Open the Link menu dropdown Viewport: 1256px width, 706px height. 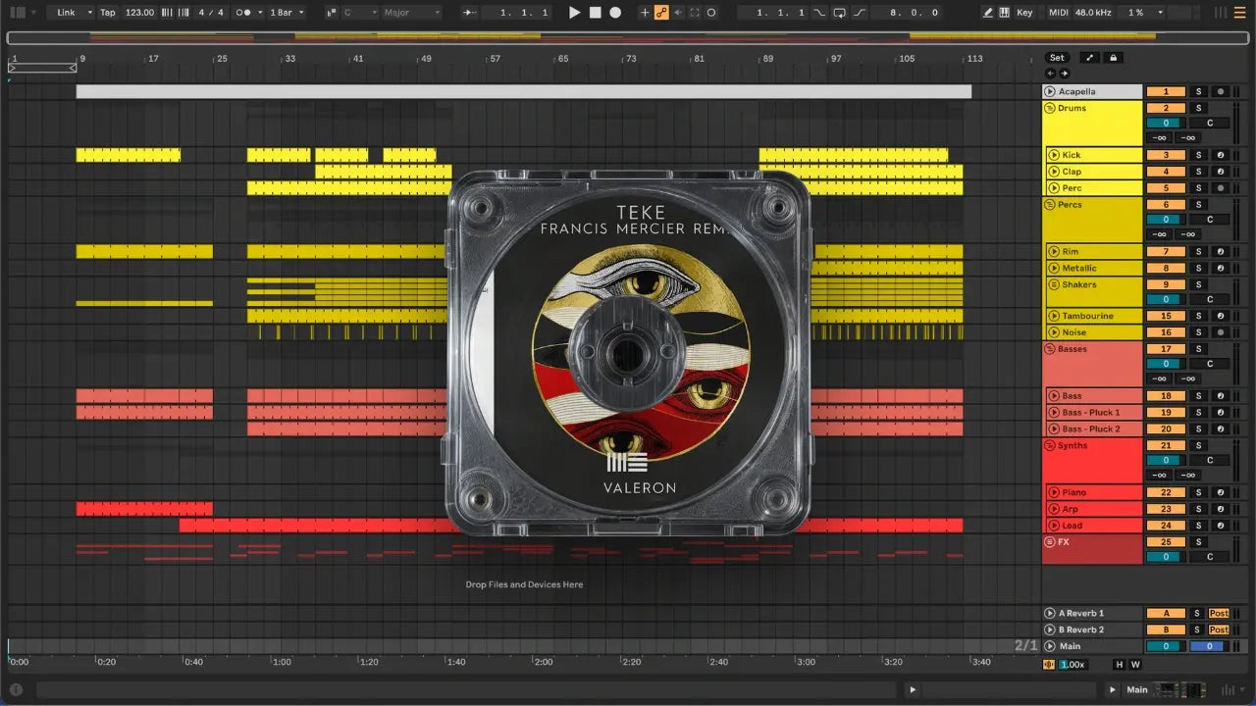74,13
